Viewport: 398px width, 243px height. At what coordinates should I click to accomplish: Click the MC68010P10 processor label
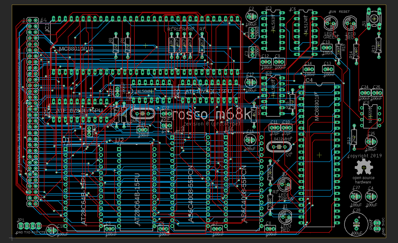(x=76, y=49)
